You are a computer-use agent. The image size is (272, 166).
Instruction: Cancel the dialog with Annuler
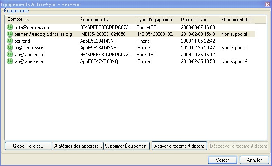254,160
